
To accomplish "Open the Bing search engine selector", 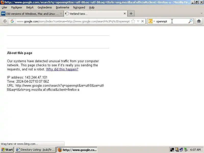I will (151, 21).
